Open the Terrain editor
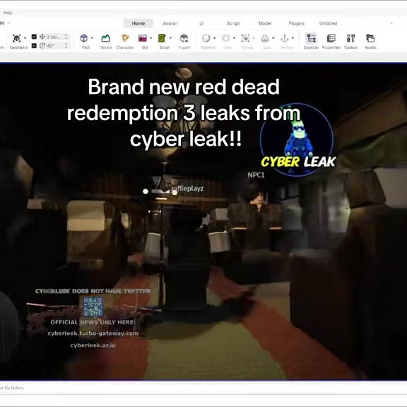Viewport: 407px width, 407px height. tap(106, 38)
